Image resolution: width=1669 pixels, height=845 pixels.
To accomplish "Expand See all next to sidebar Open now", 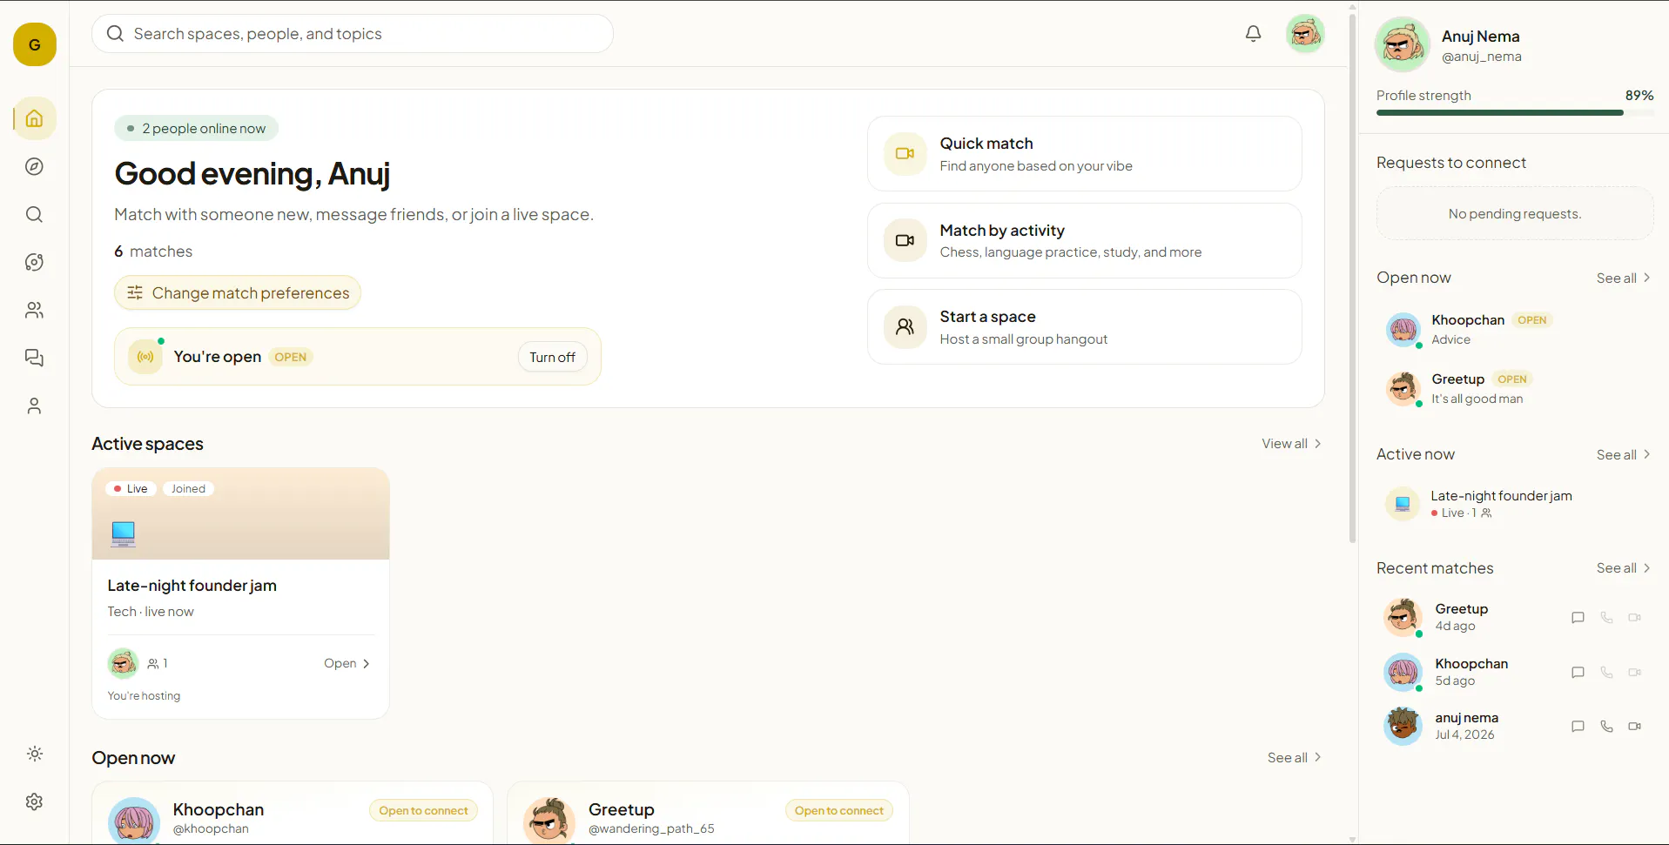I will point(1623,278).
